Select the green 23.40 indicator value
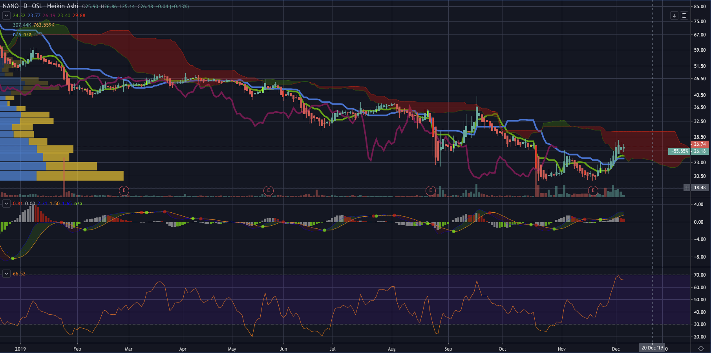The image size is (711, 353). 64,16
